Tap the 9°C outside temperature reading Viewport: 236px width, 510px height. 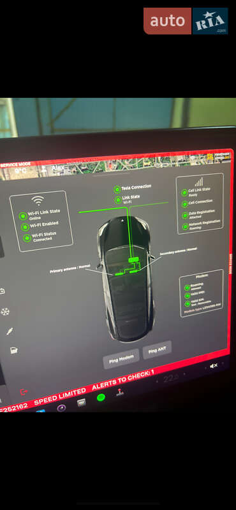click(20, 170)
